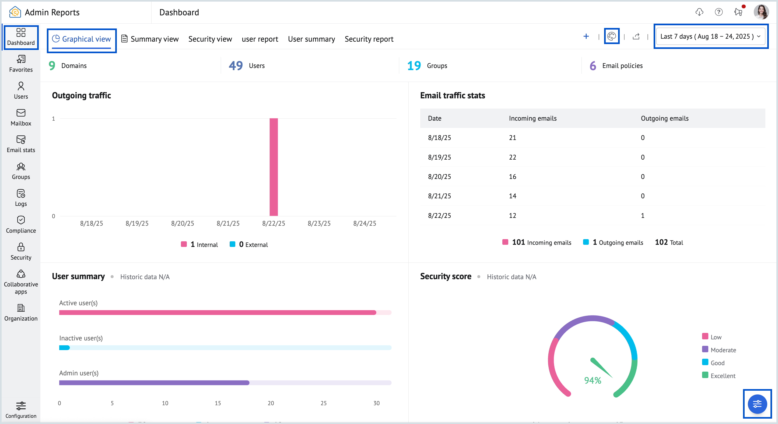Open the theme palette customization icon
This screenshot has height=424, width=778.
[612, 36]
